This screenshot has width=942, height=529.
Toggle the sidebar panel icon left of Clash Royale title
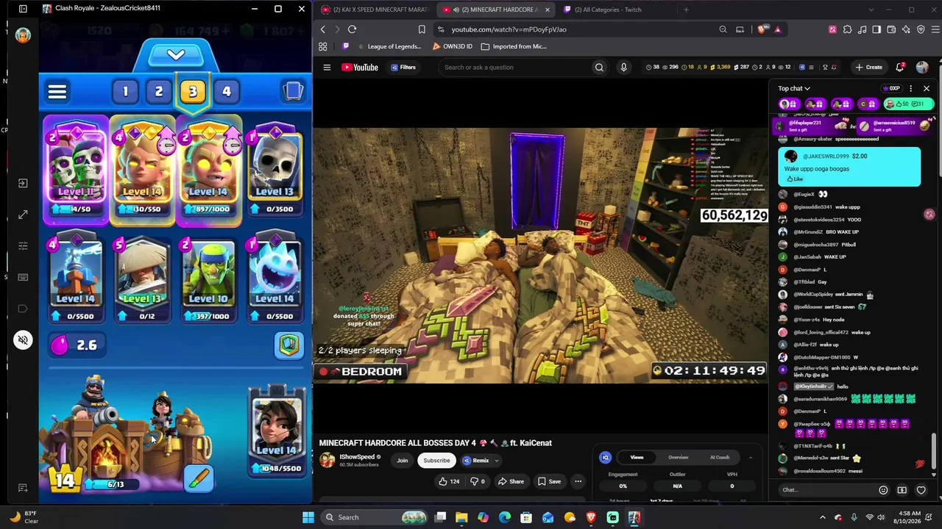pyautogui.click(x=23, y=9)
